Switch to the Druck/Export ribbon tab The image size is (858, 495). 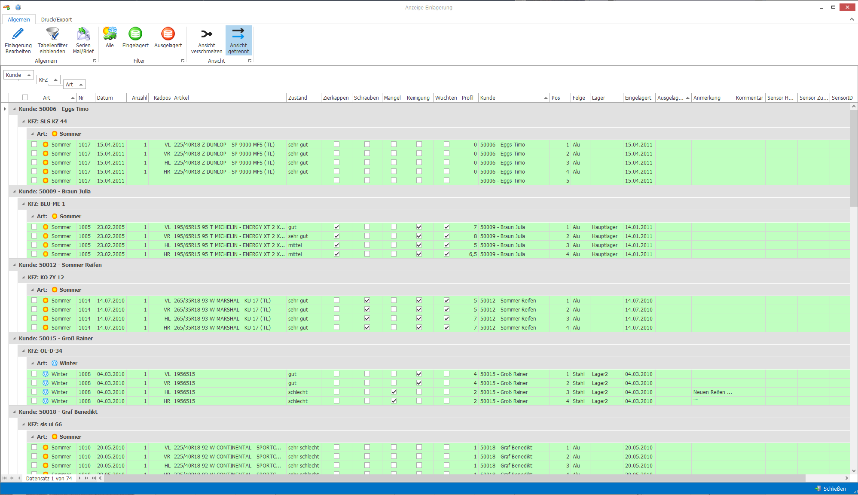tap(56, 19)
